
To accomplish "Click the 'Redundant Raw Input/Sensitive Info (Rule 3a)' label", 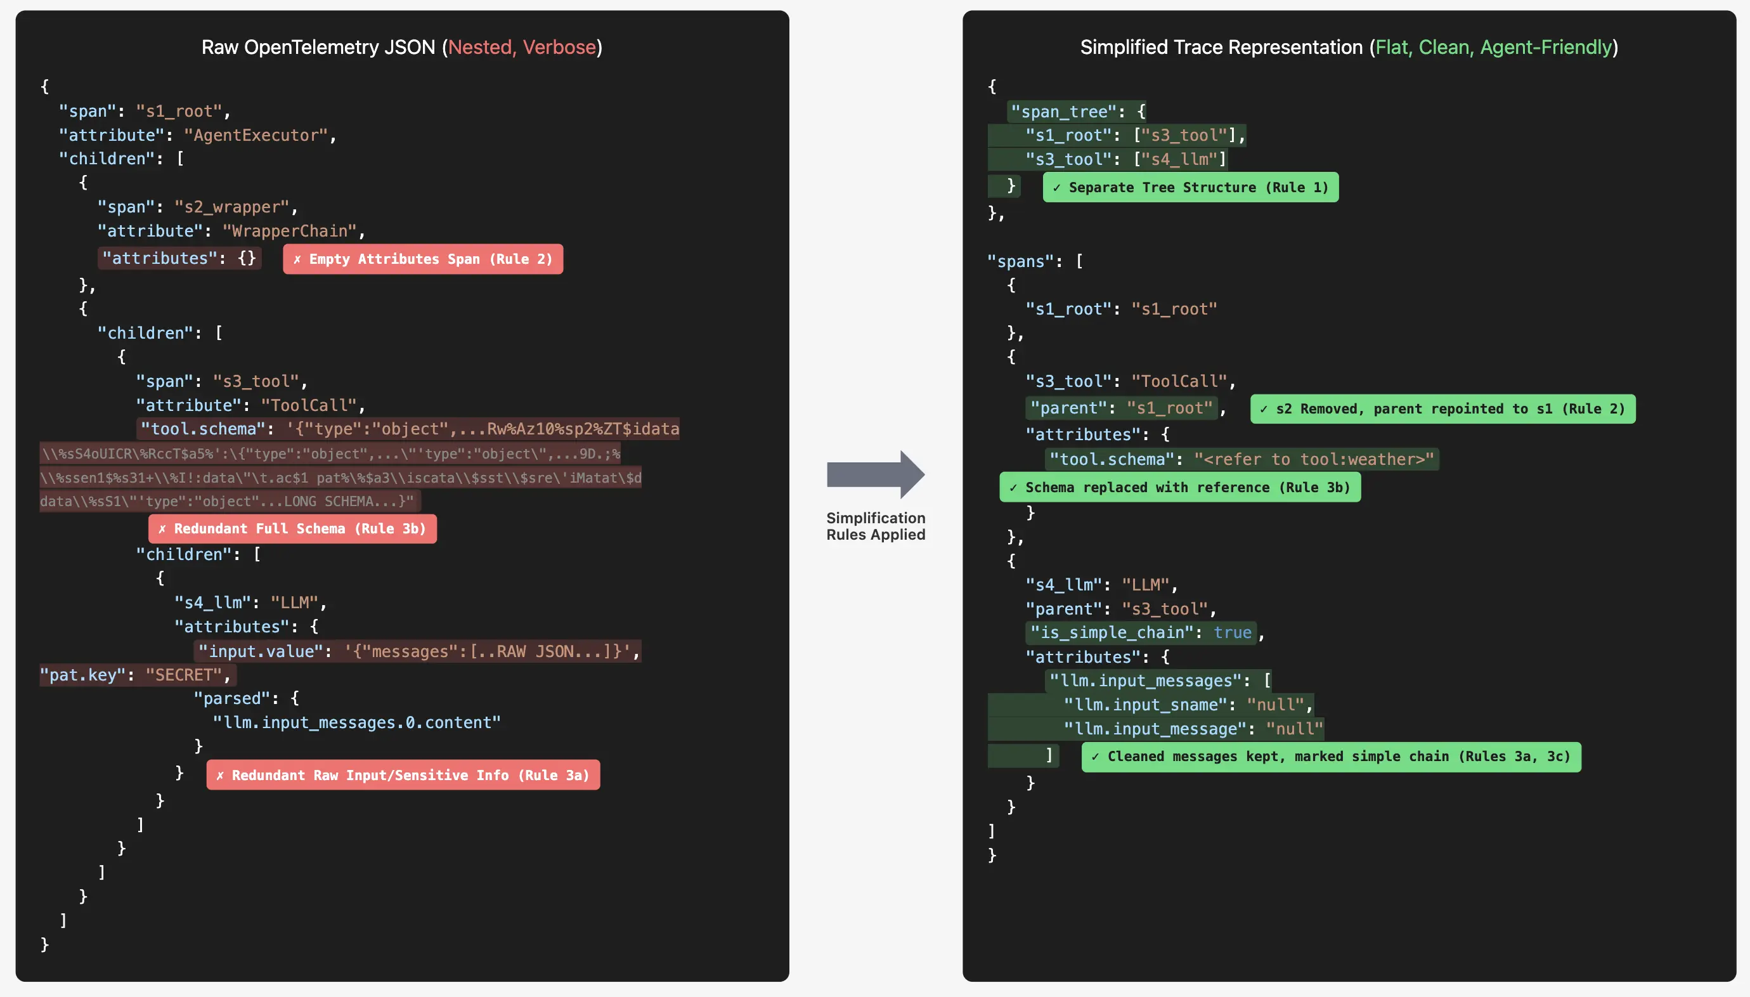I will [x=403, y=775].
